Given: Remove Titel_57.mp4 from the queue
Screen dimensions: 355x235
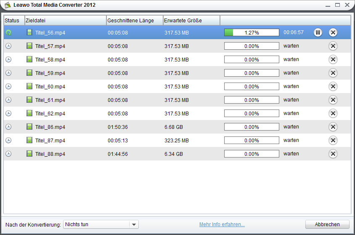Looking at the screenshot, I should coord(333,46).
